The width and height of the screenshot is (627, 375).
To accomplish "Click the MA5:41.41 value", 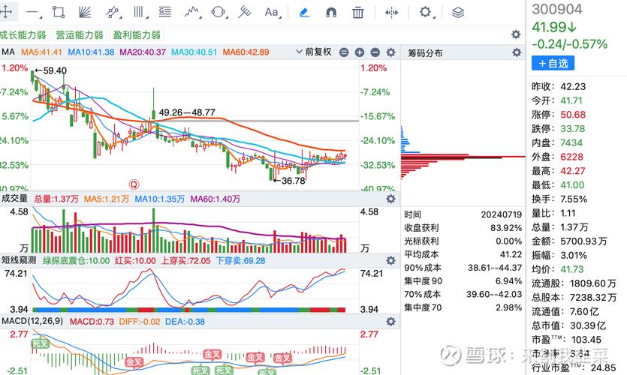I will (41, 52).
